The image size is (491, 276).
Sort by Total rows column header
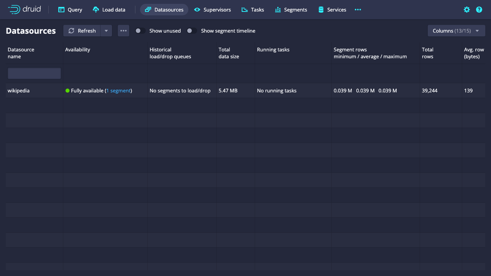coord(441,53)
